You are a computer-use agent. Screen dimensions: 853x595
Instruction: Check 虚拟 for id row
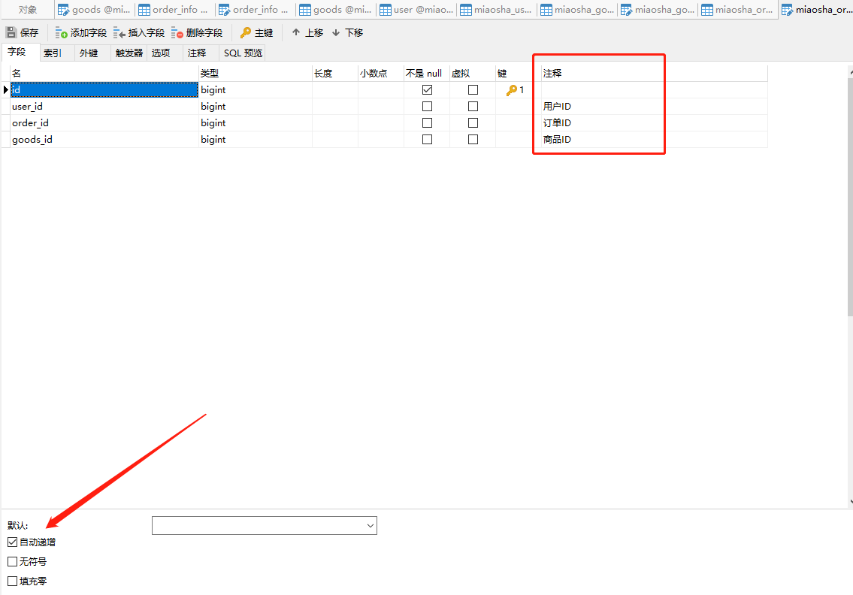point(473,89)
